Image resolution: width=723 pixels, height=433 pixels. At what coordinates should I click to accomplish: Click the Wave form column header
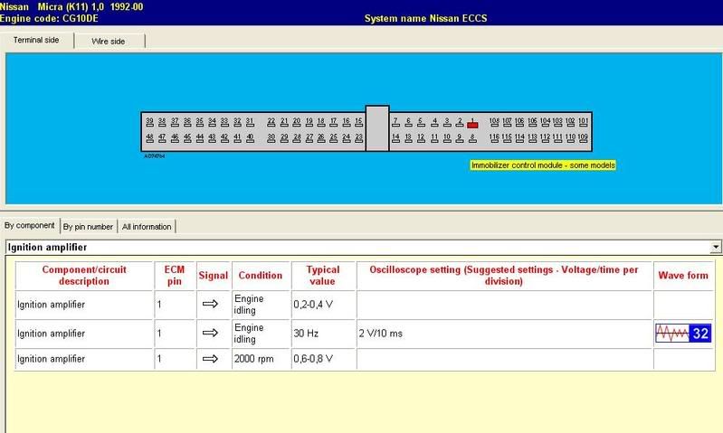pos(683,275)
